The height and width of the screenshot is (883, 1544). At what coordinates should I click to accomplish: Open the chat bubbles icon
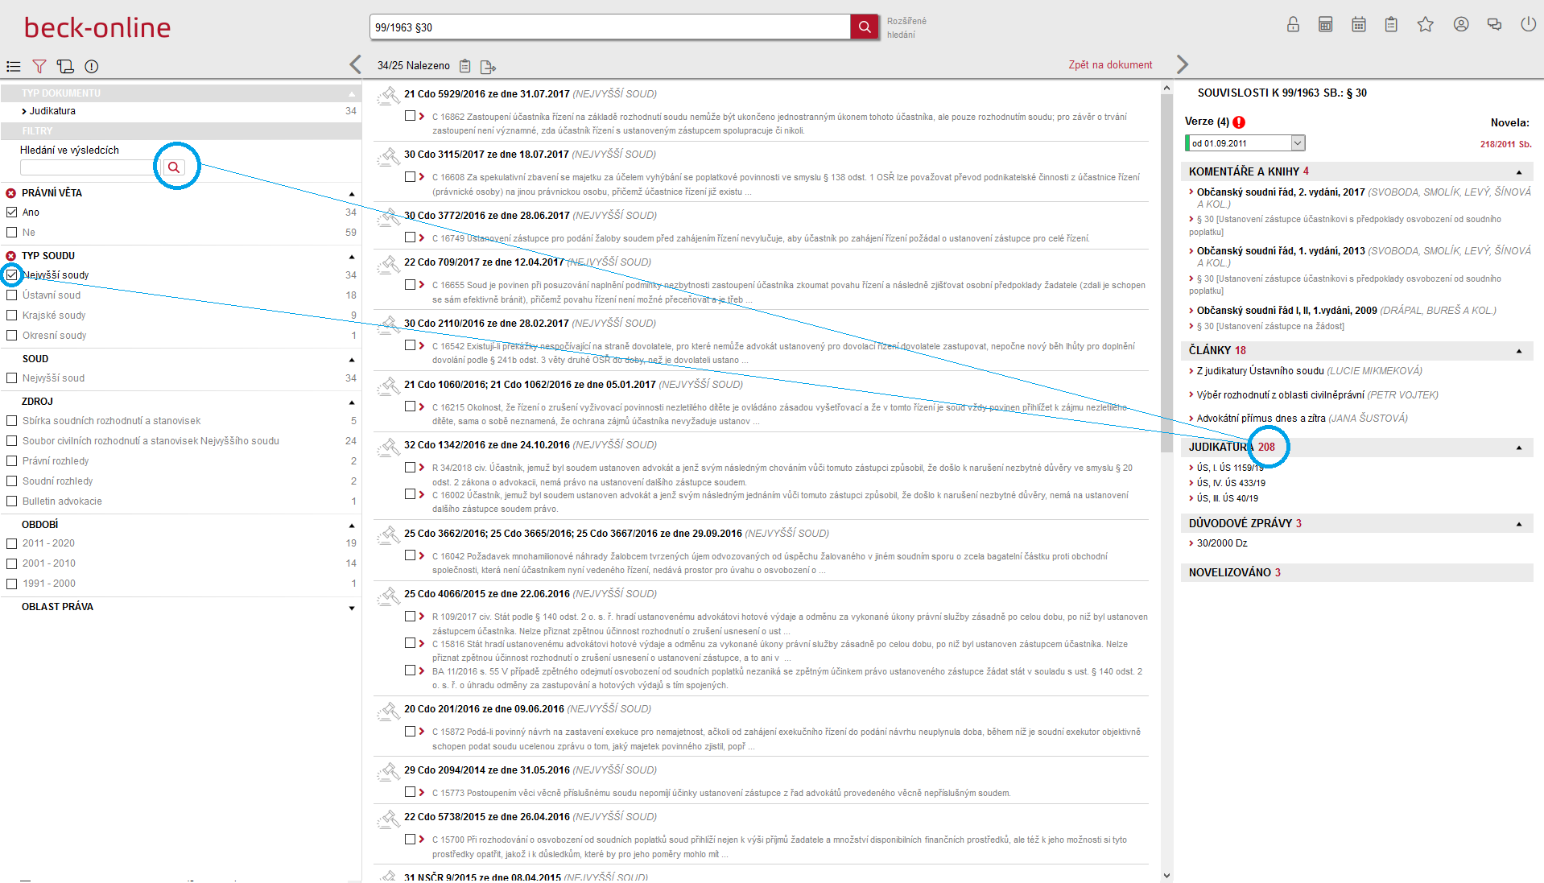click(1494, 24)
